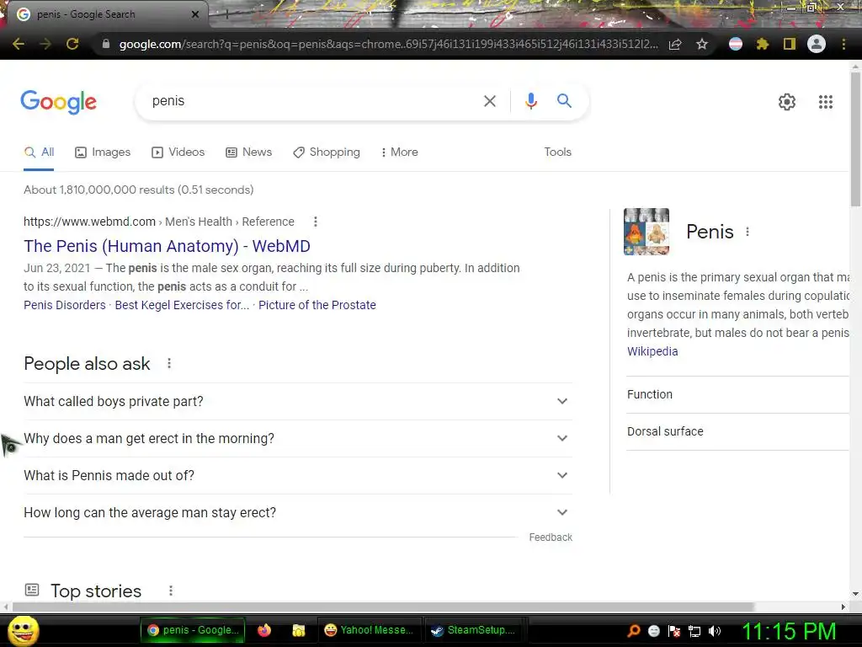Toggle the browser side panel icon
Image resolution: width=862 pixels, height=647 pixels.
pos(790,44)
